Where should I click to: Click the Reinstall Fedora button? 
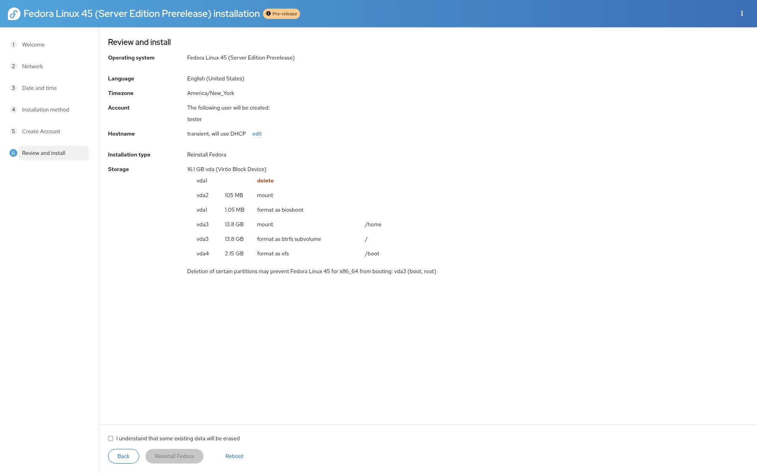174,456
